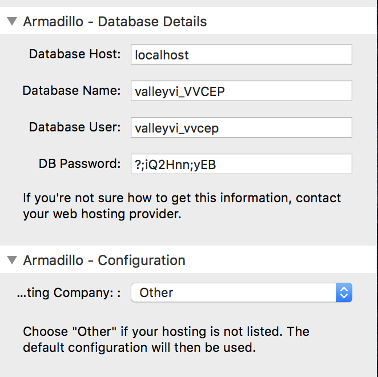Click the dark scrollbar edge at right
378x377 pixels.
tap(377, 188)
